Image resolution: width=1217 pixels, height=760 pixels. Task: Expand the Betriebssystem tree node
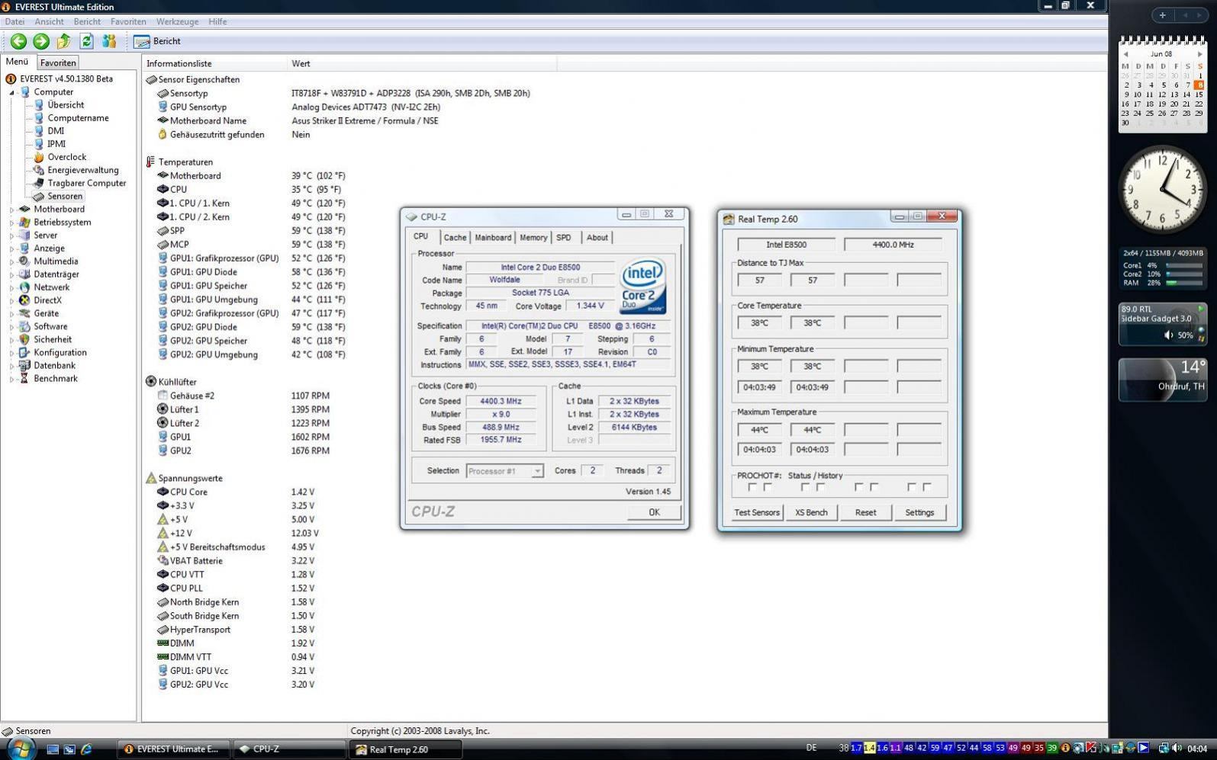(11, 223)
